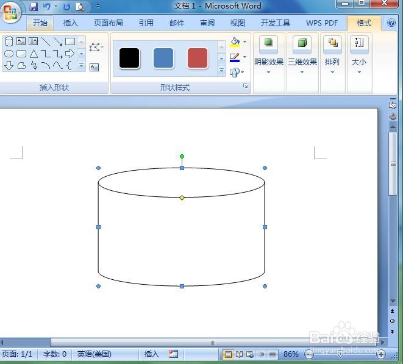Redo the last action
The image size is (403, 364).
pyautogui.click(x=66, y=7)
